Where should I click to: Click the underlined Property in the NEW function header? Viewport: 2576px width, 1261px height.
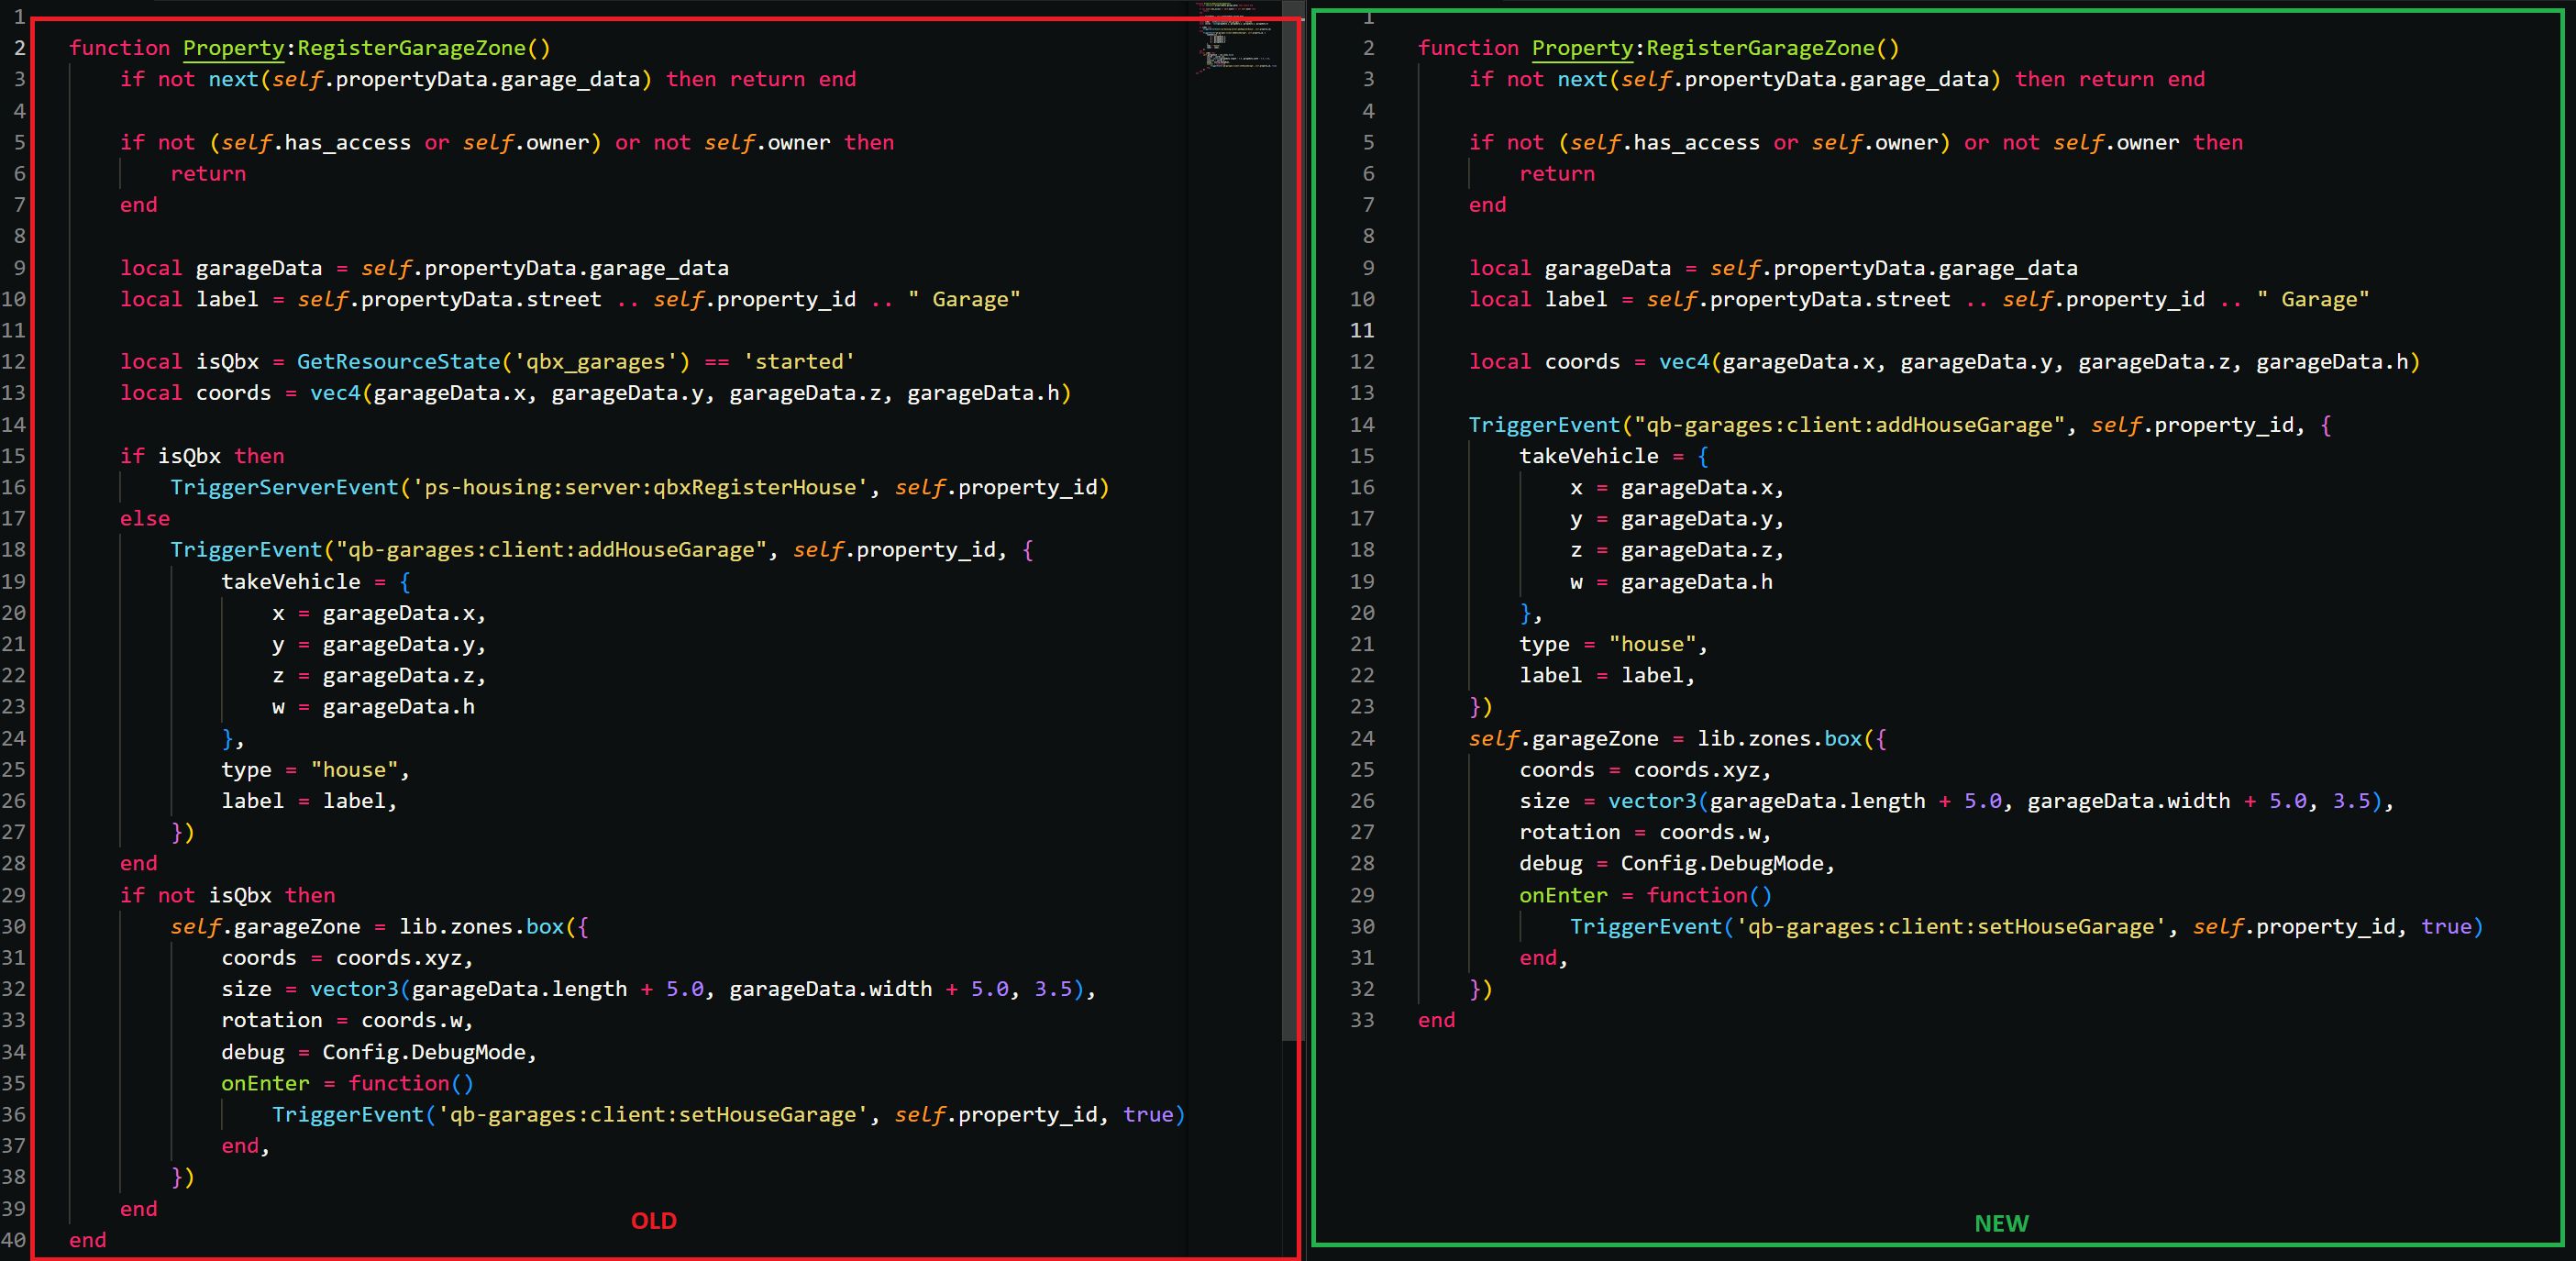(1582, 48)
